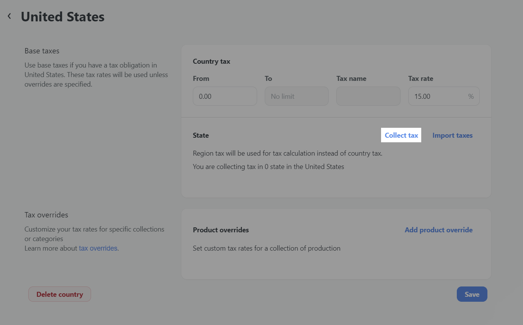Click the Base taxes section heading
Screen dimensions: 523x325
click(x=42, y=51)
